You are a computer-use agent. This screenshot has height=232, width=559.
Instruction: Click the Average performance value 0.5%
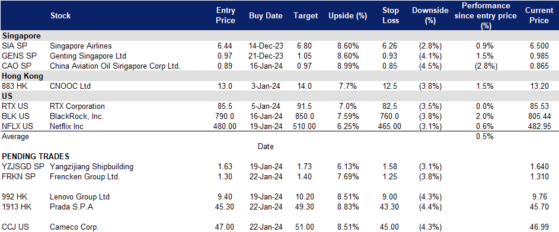[484, 136]
